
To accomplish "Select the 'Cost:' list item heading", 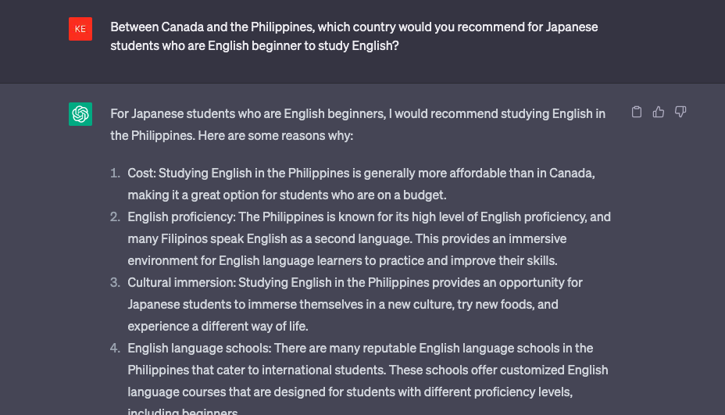I will (142, 173).
